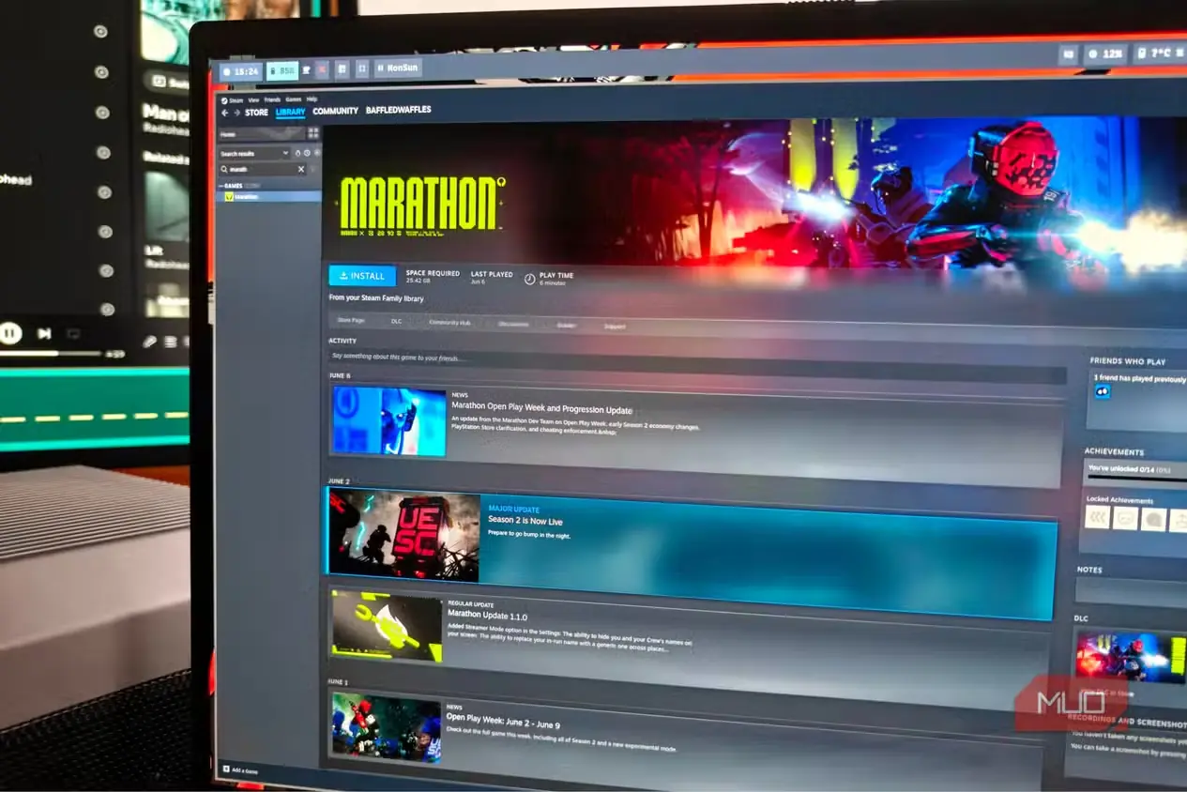Open the Support link
The width and height of the screenshot is (1187, 792).
pos(614,327)
